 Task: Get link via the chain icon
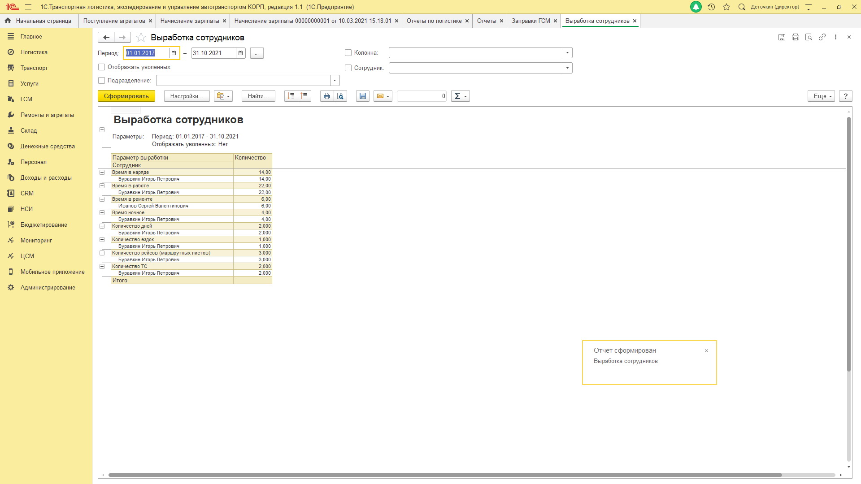click(x=822, y=37)
